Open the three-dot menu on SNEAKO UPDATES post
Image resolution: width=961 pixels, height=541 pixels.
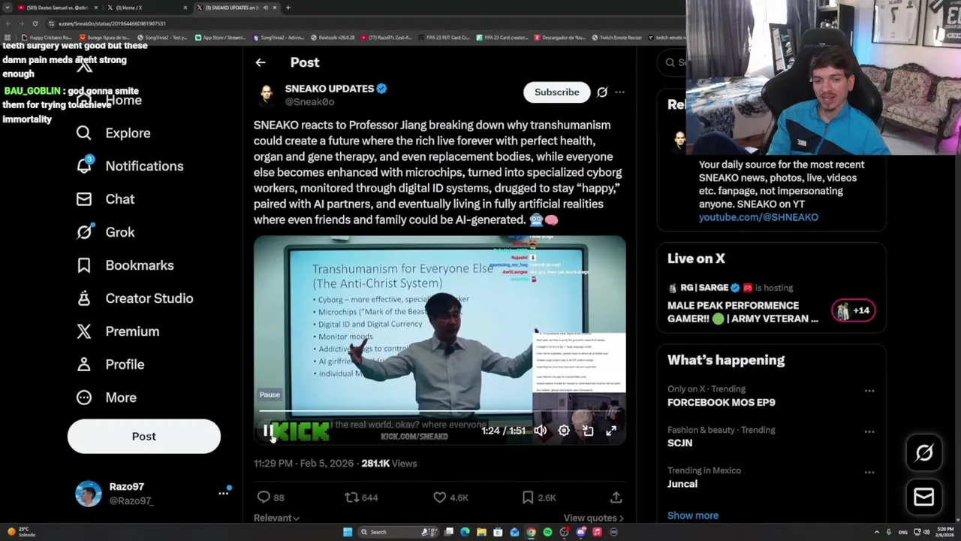(619, 92)
